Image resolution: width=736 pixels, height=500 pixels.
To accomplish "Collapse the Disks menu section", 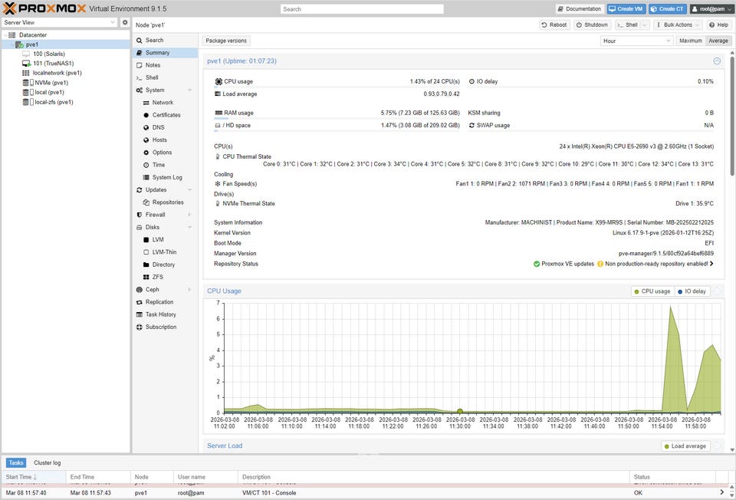I will click(189, 227).
